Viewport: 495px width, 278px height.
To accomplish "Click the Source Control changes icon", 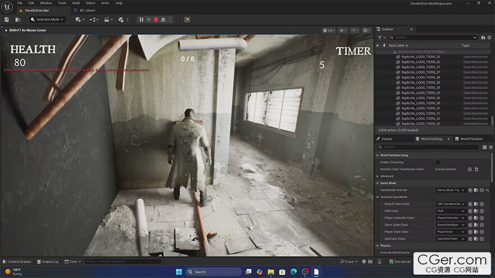I will 121,20.
